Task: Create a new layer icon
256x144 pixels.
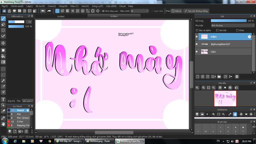Action: pyautogui.click(x=197, y=76)
